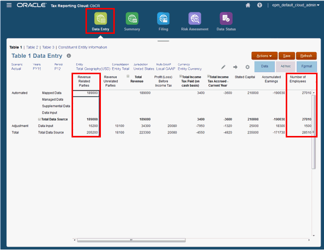The image size is (324, 250).
Task: Open the epm_default_cloud_admin user menu
Action: tap(296, 5)
